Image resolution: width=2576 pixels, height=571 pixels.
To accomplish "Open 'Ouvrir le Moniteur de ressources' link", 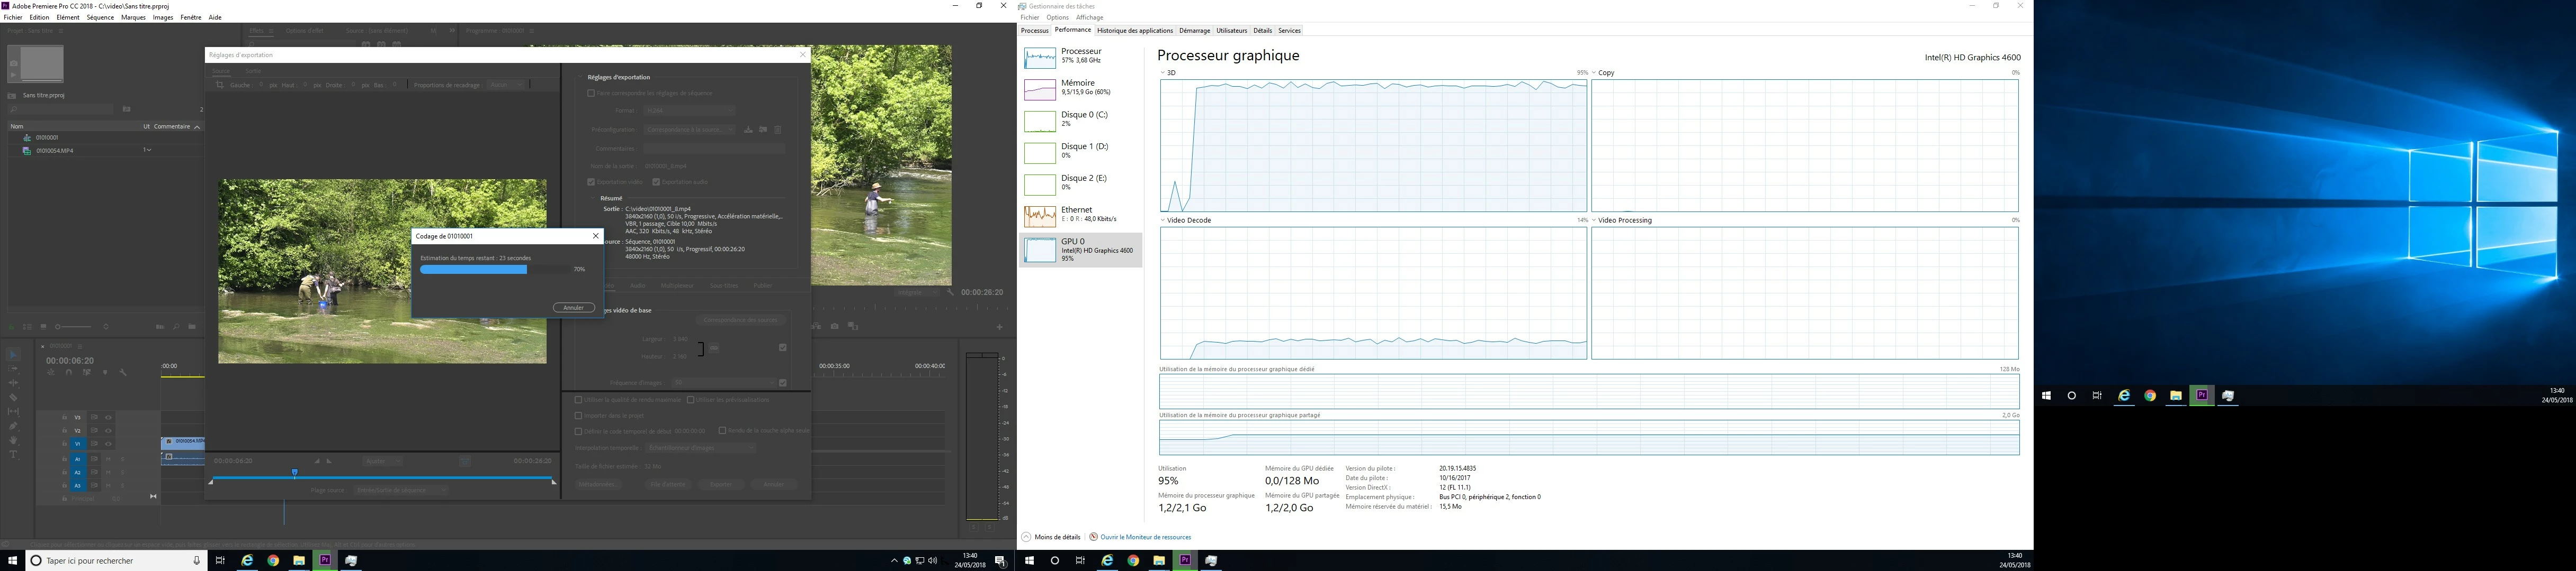I will click(x=1145, y=537).
